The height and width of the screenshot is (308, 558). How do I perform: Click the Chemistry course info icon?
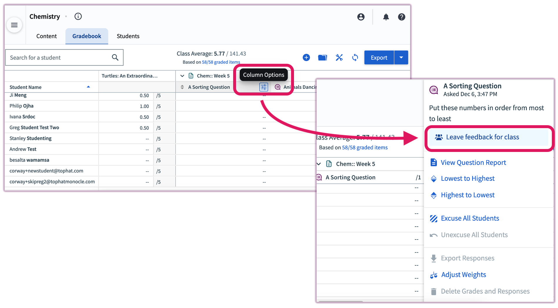point(78,16)
